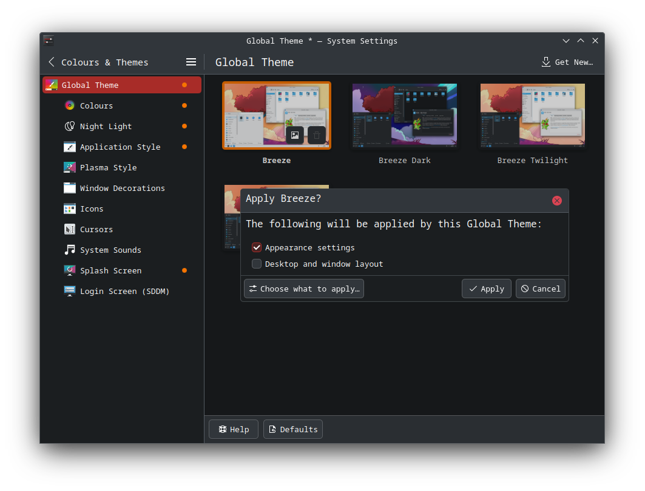Click the Plasma Style icon
The width and height of the screenshot is (645, 491).
pyautogui.click(x=70, y=167)
